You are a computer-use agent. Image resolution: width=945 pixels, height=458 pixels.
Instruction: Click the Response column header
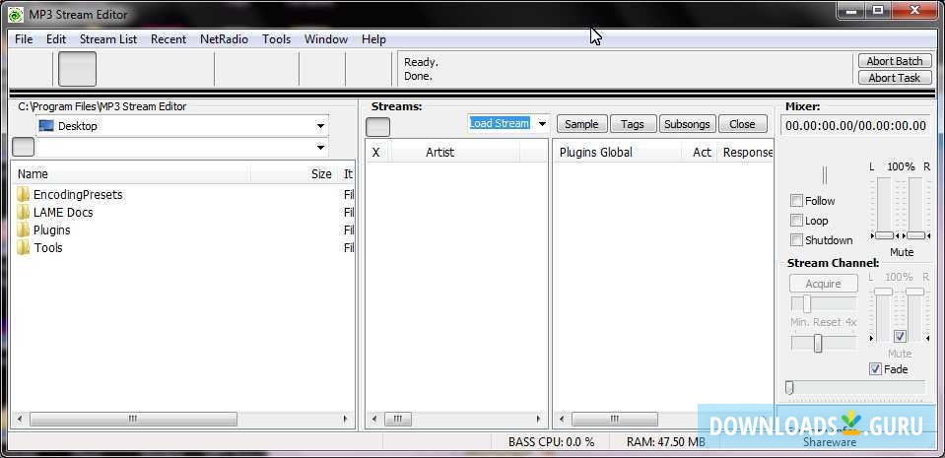(x=747, y=153)
